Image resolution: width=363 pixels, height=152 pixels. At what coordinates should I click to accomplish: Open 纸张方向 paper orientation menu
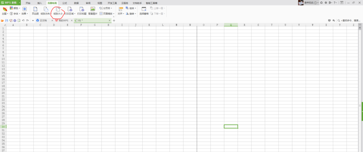pos(46,11)
